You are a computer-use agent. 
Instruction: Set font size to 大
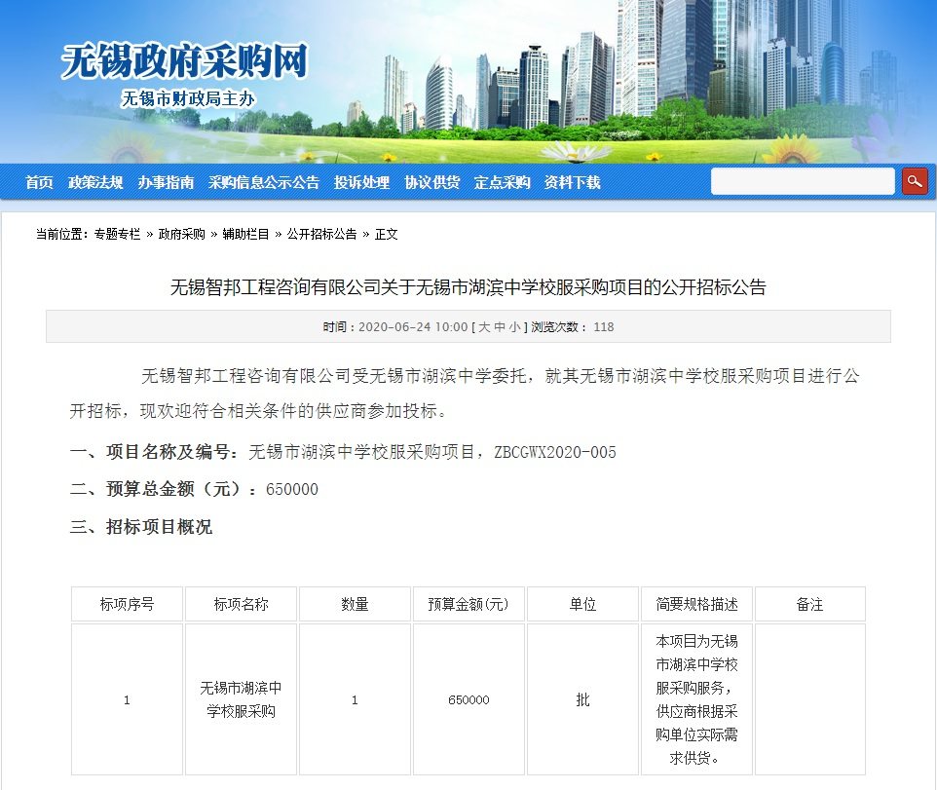pos(485,327)
